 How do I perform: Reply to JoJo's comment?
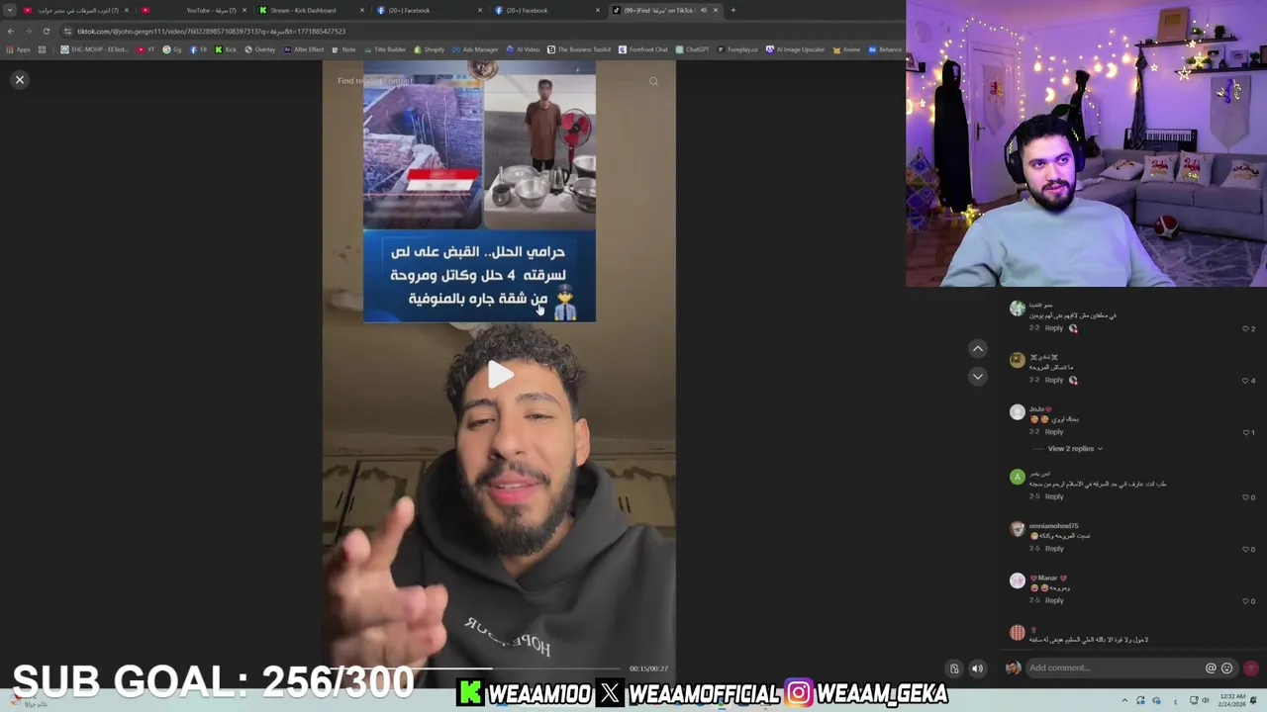coord(1054,432)
